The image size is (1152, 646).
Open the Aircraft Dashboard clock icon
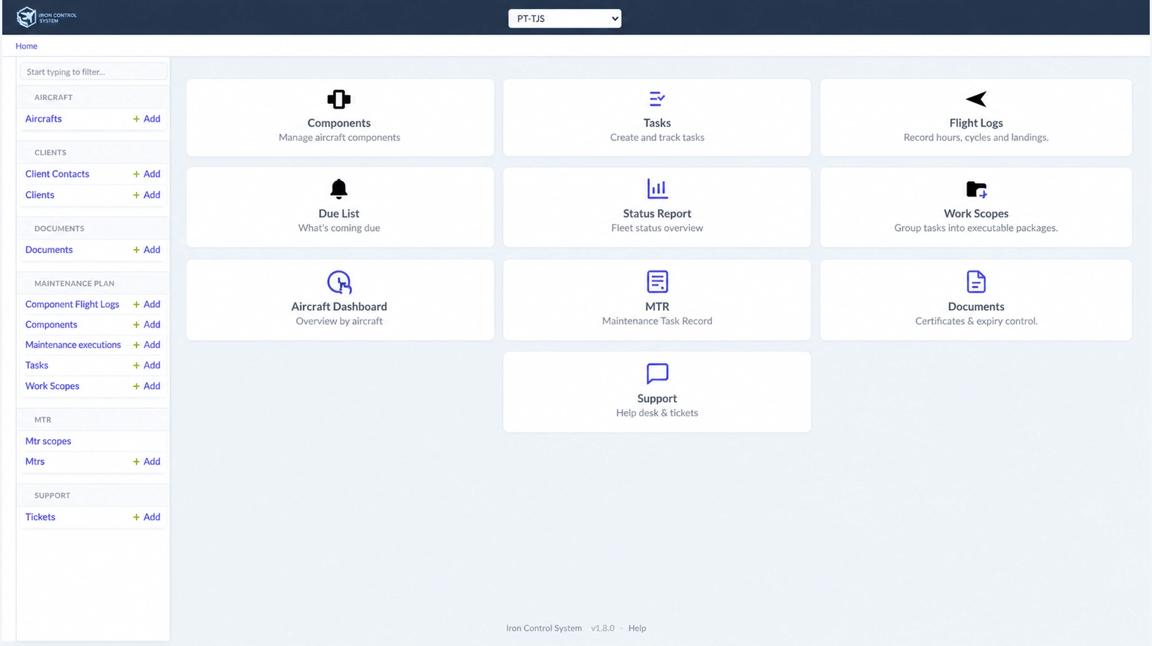point(339,282)
